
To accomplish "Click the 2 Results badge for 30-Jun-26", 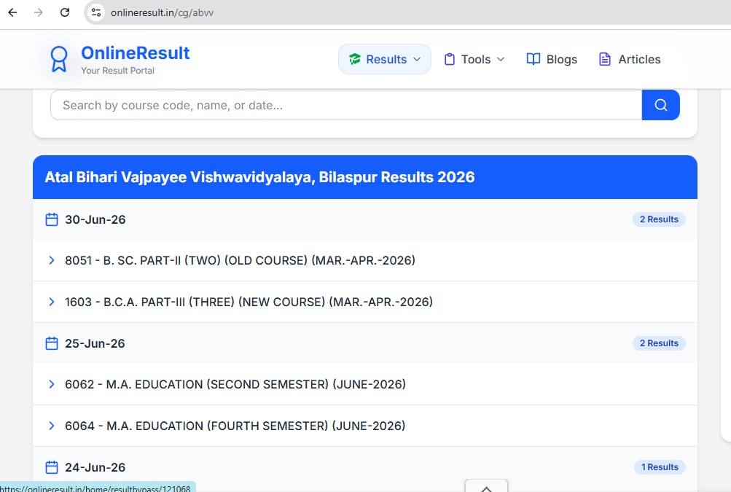I will tap(659, 219).
